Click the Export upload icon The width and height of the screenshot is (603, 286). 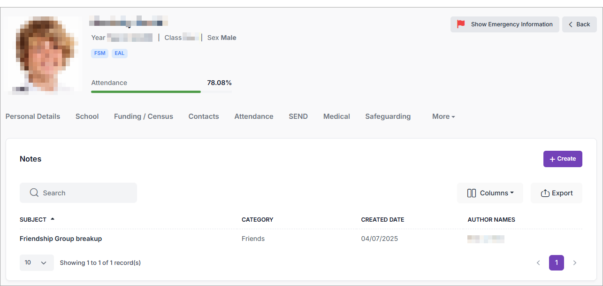coord(545,193)
